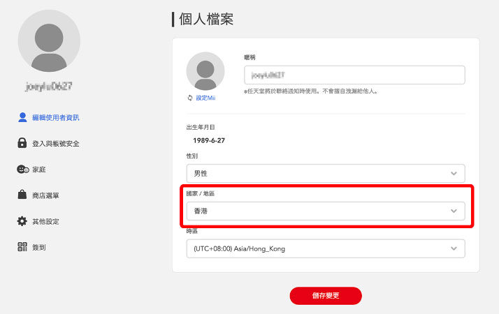Image resolution: width=499 pixels, height=314 pixels.
Task: Click the QR code icon beside 簽到
Action: point(22,246)
